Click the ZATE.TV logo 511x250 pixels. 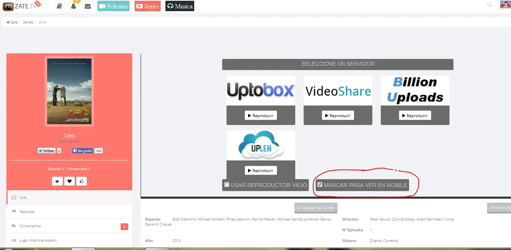(x=22, y=6)
